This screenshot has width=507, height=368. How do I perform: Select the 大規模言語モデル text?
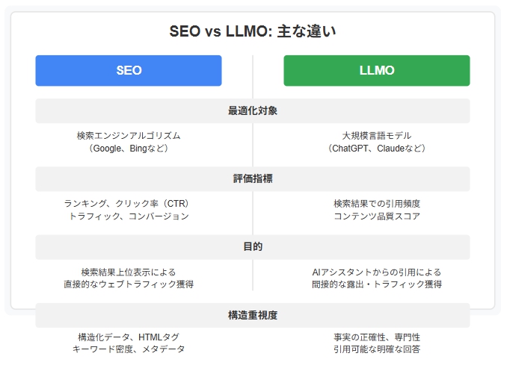(x=377, y=136)
